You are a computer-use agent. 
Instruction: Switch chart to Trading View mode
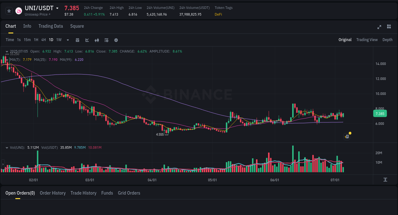click(x=367, y=40)
